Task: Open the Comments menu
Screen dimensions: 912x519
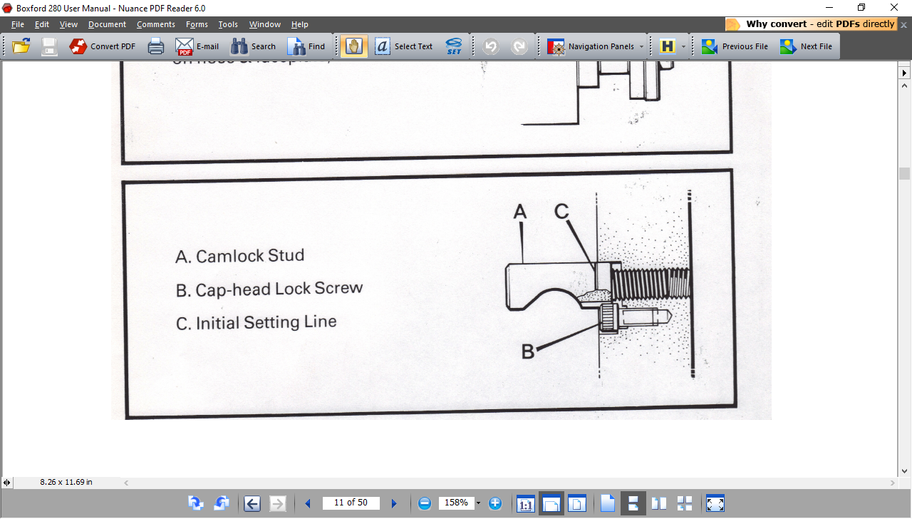Action: 155,24
